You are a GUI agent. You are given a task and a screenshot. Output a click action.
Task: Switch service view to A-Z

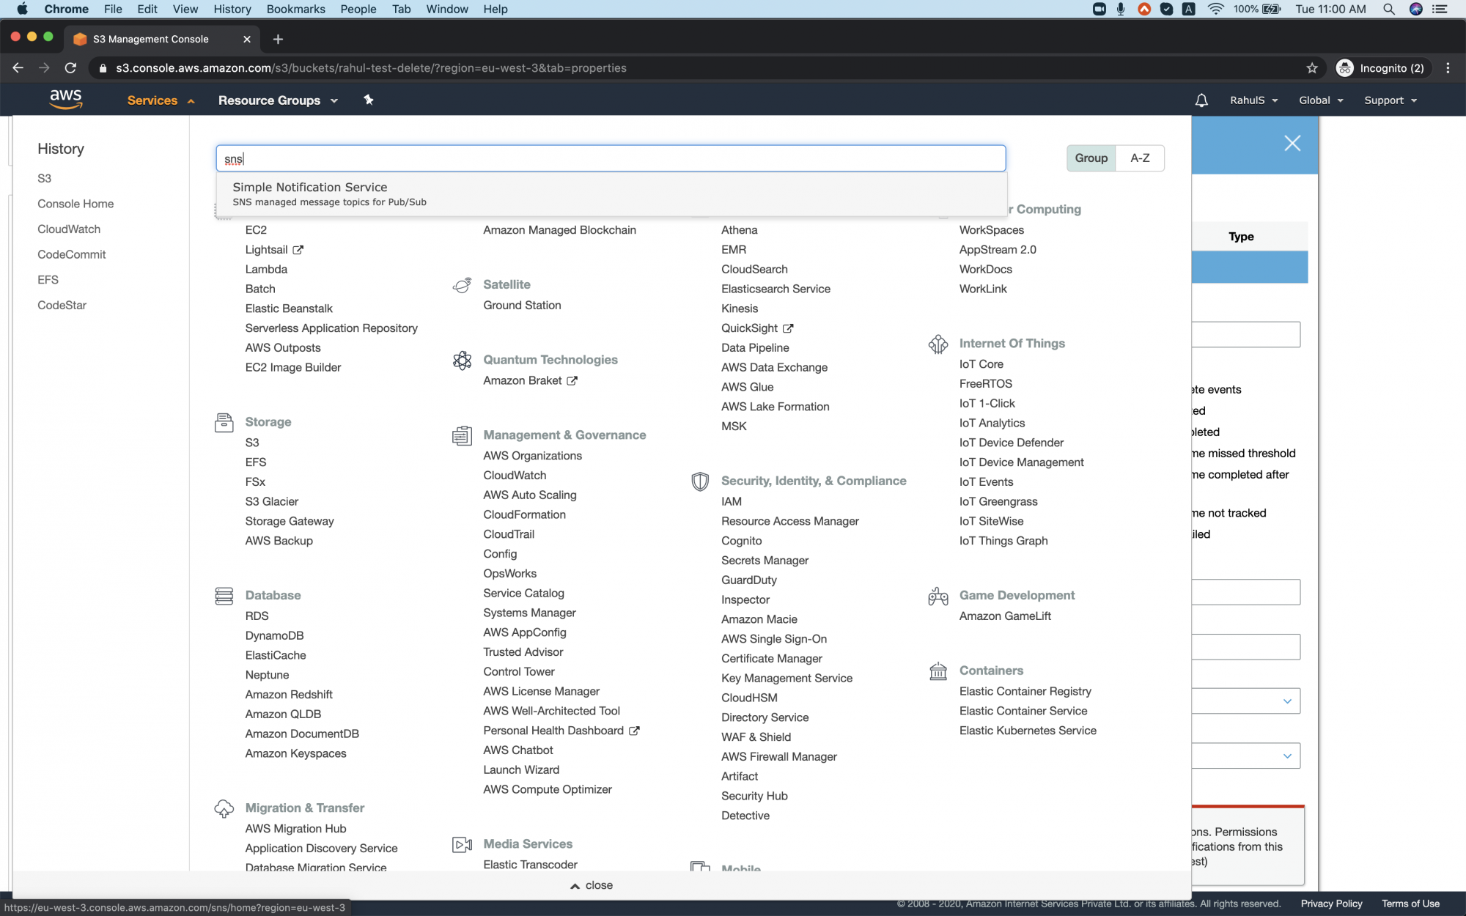[x=1140, y=158]
